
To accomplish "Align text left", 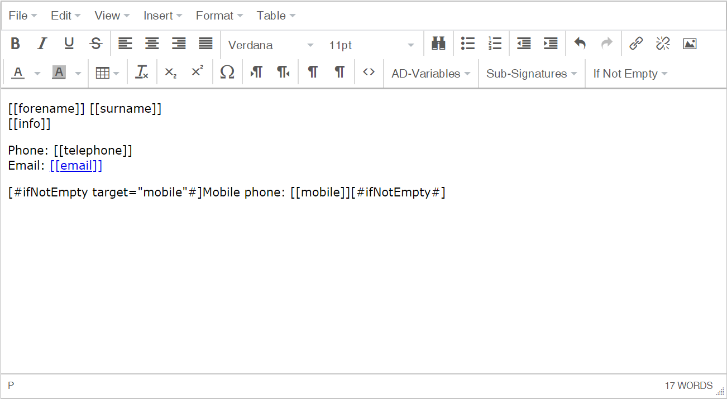I will click(125, 44).
